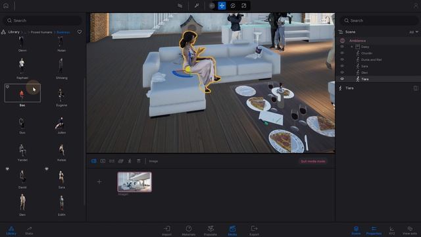Select the second media type icon

[103, 161]
